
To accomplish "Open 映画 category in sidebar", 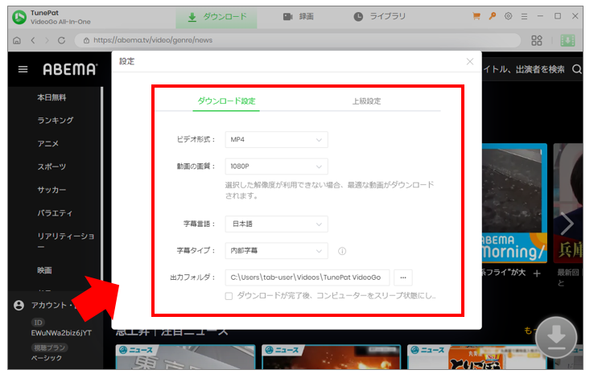I will [x=45, y=270].
